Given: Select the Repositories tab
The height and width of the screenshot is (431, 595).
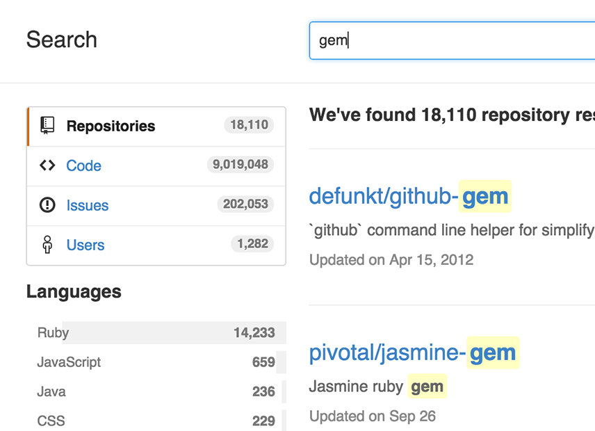Looking at the screenshot, I should (156, 127).
